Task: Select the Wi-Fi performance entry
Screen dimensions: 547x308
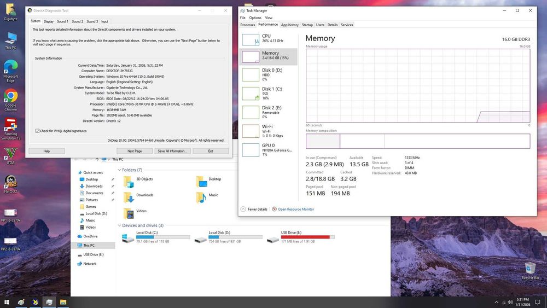Action: (268, 131)
